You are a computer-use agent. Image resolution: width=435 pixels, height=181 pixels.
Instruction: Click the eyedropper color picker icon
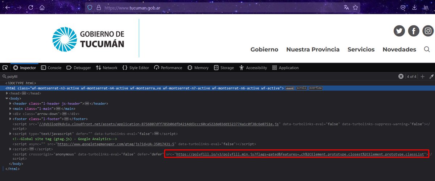(x=431, y=77)
